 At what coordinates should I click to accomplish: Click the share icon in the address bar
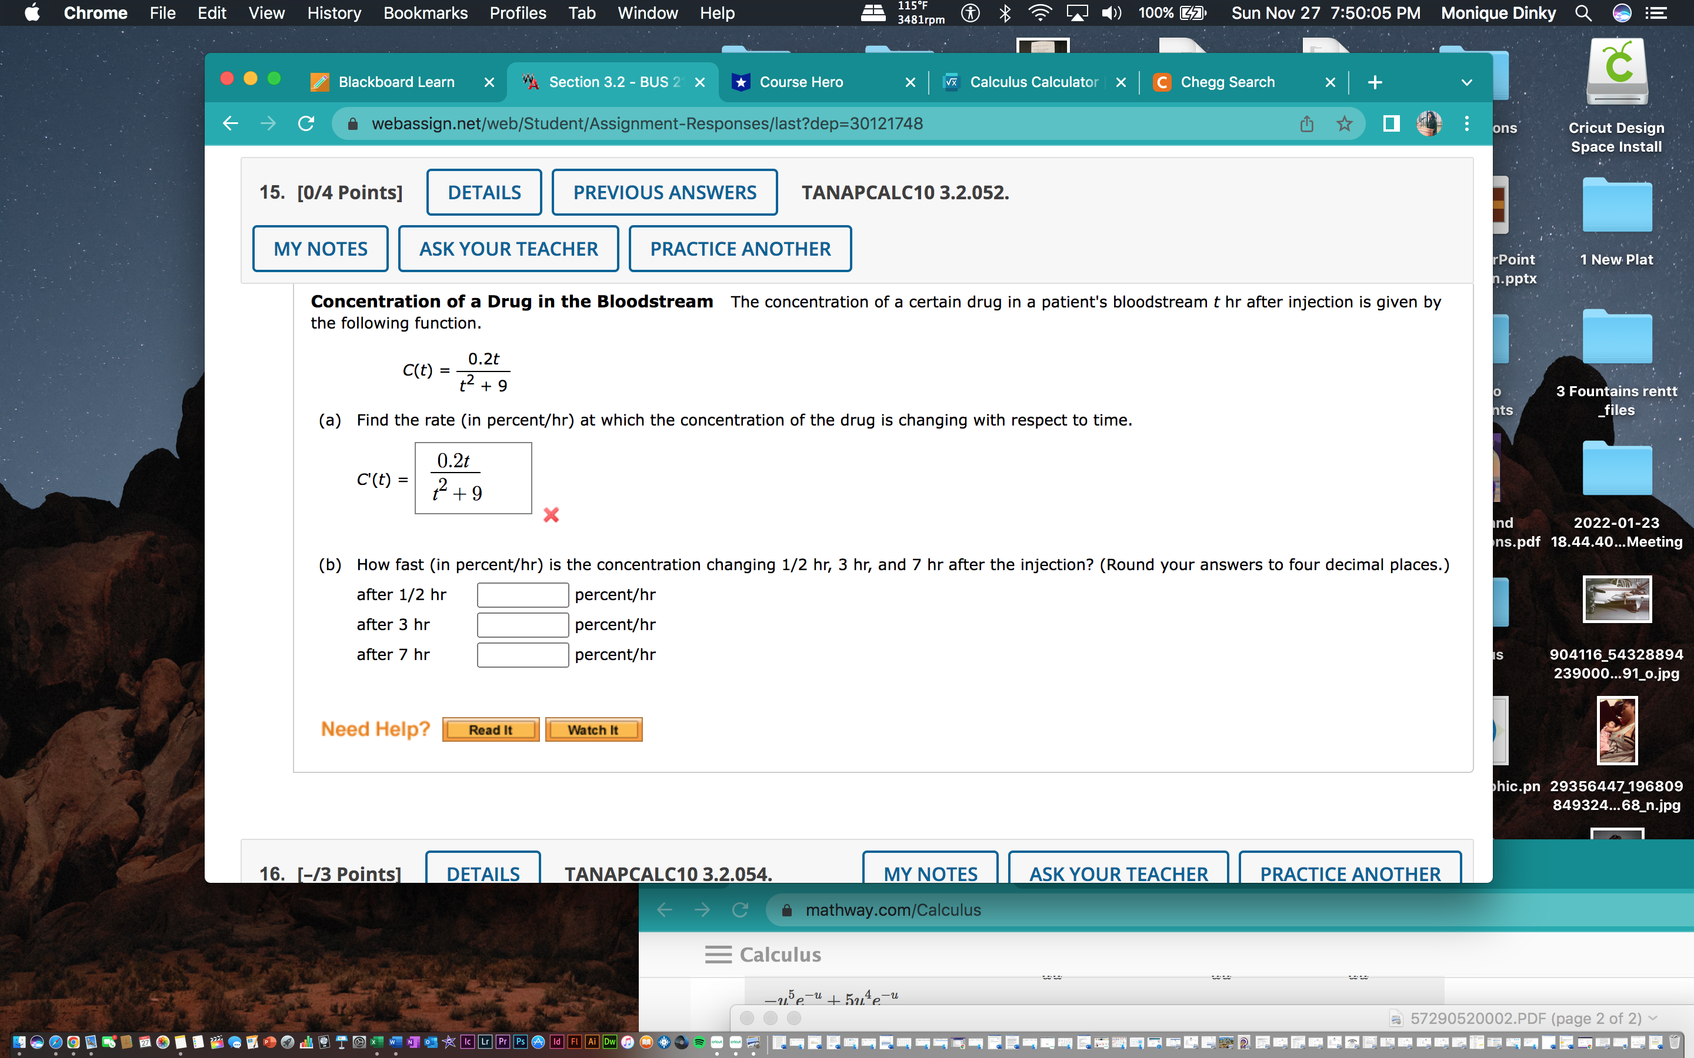click(1306, 123)
